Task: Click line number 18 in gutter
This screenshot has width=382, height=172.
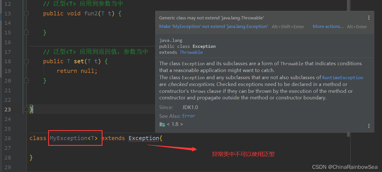Action: [x=8, y=61]
